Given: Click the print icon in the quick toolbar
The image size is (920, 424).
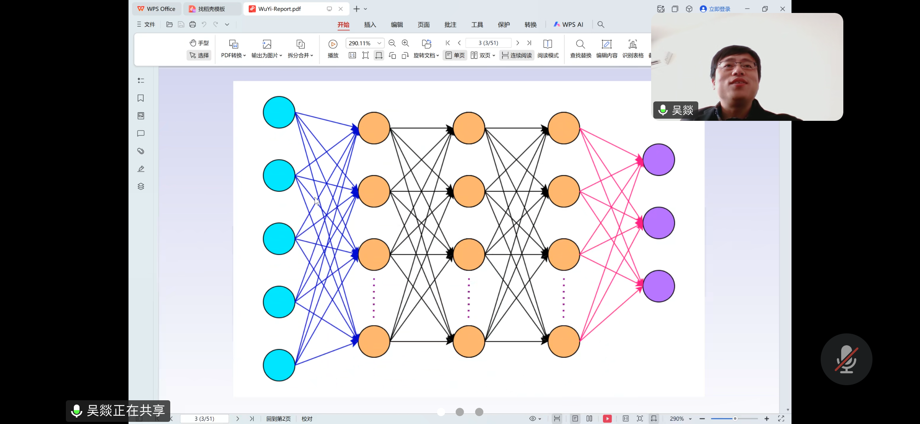Looking at the screenshot, I should point(193,24).
